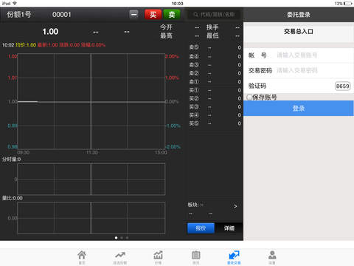This screenshot has width=354, height=266.
Task: Tap the 买② buy level two row
Action: (215, 98)
